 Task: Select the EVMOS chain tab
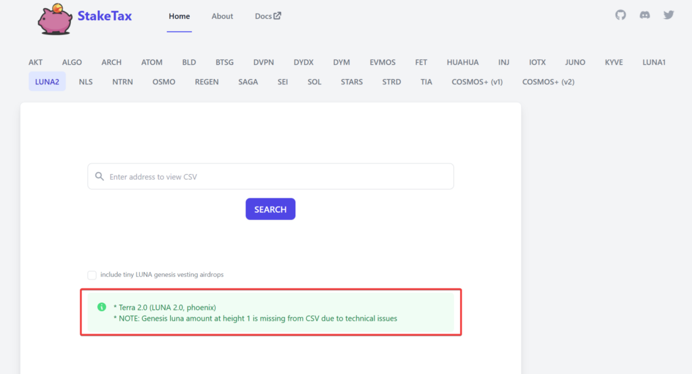[x=382, y=62]
